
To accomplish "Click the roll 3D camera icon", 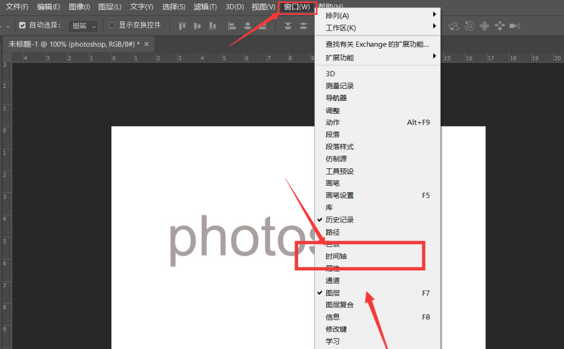I will coord(470,26).
